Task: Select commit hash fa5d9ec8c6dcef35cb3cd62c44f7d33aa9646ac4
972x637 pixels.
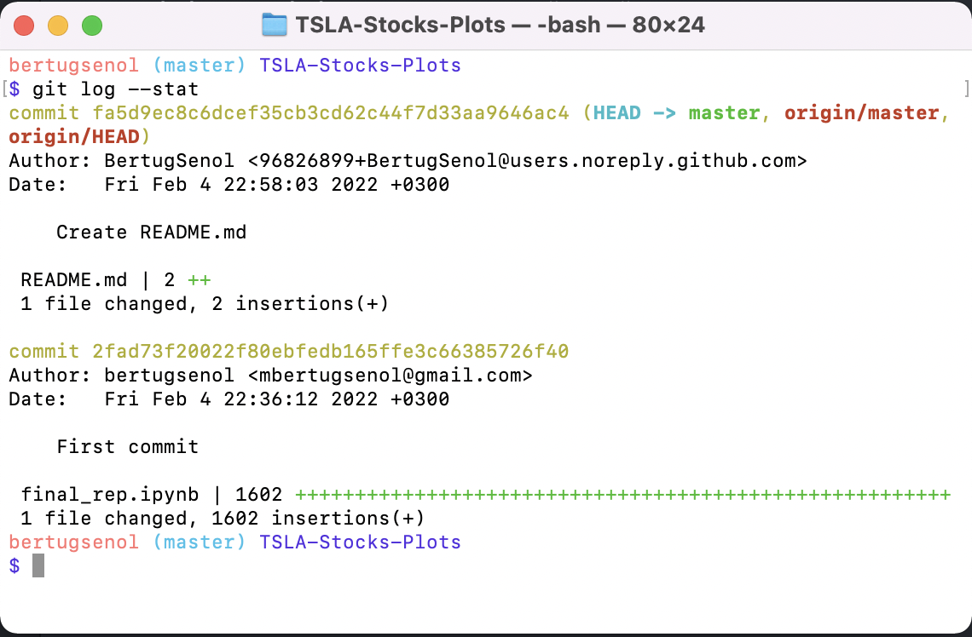Action: point(331,113)
